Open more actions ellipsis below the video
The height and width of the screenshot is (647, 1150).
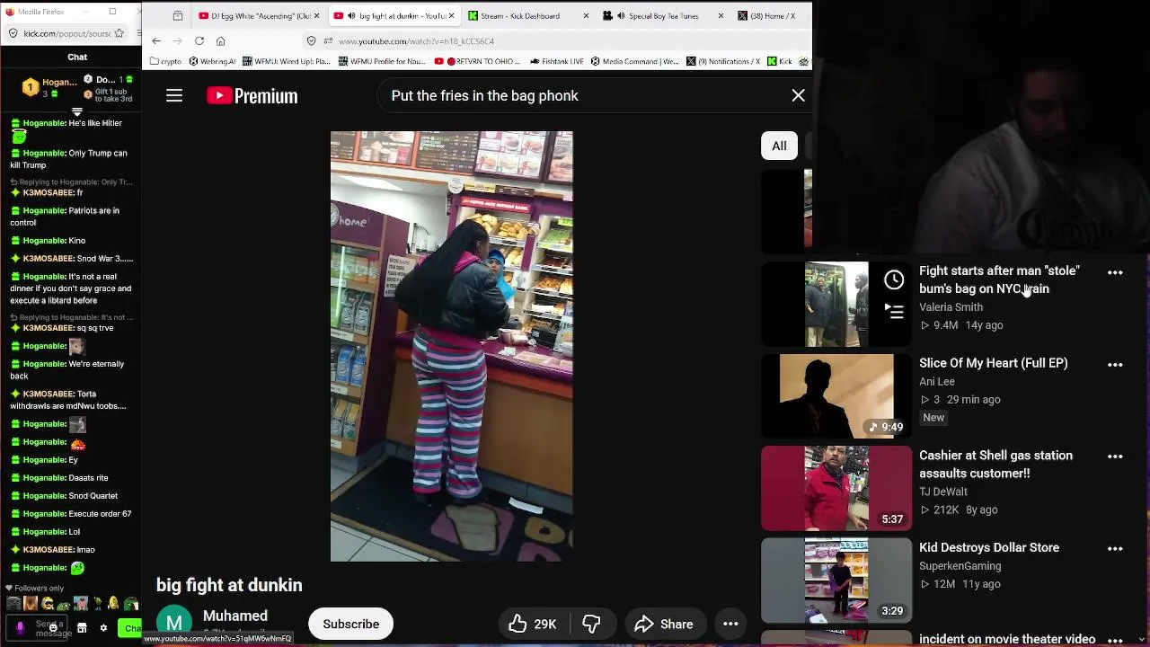point(730,624)
